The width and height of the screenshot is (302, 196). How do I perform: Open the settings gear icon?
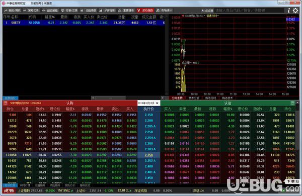click(x=295, y=11)
